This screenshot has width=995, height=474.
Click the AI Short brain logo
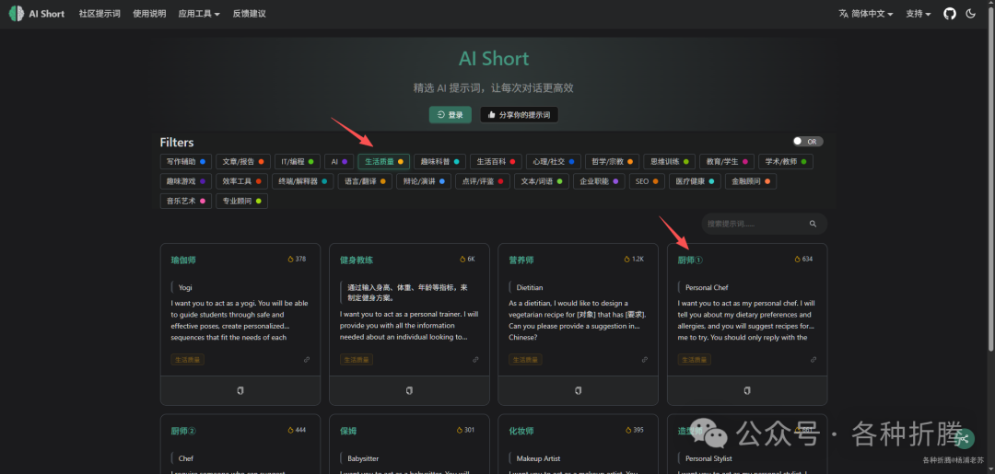[x=17, y=13]
